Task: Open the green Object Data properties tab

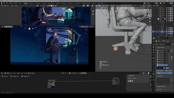Action: (153, 74)
